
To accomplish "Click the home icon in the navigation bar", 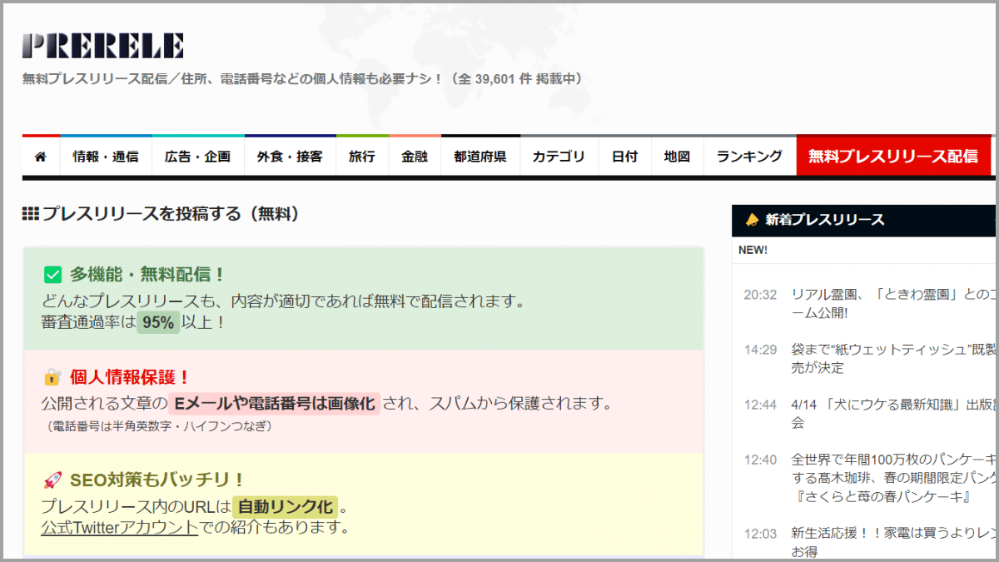I will click(x=39, y=155).
